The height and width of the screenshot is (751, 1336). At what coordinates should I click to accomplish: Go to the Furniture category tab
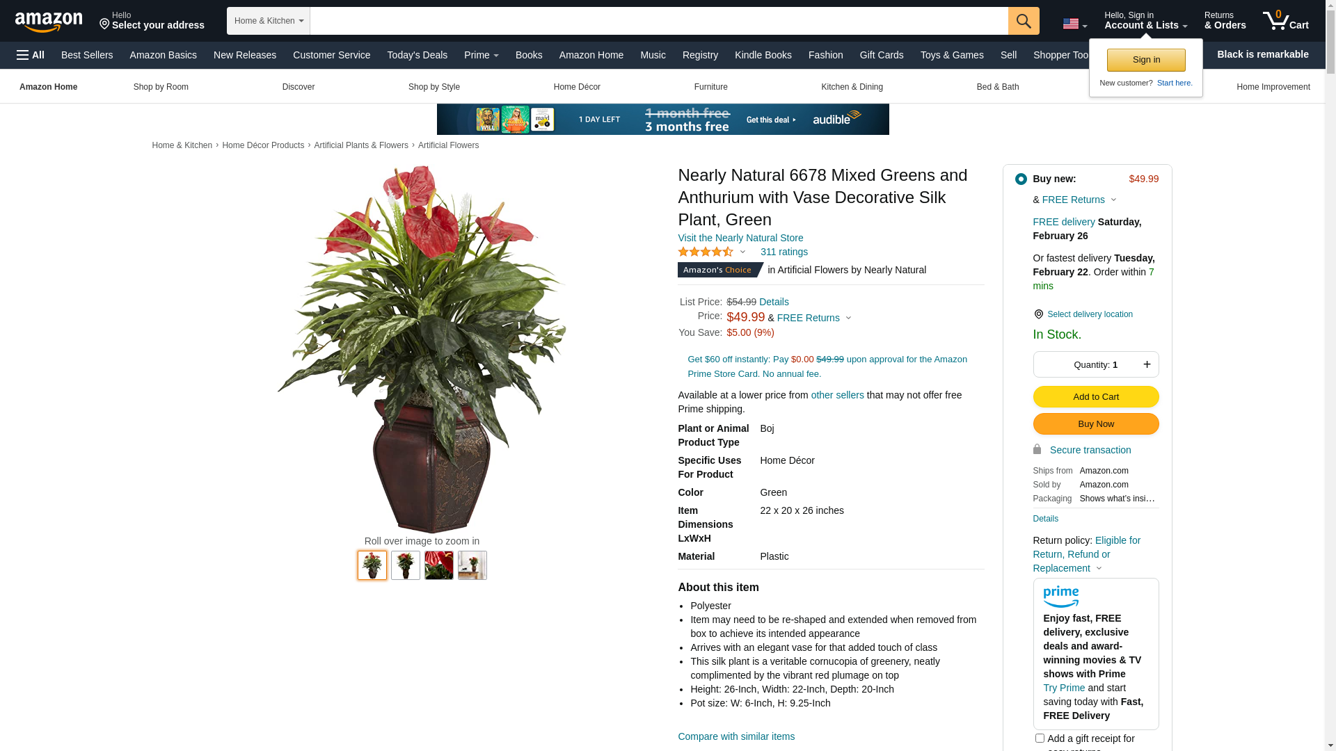point(711,87)
